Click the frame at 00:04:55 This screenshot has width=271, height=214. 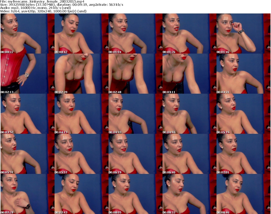(x=189, y=114)
